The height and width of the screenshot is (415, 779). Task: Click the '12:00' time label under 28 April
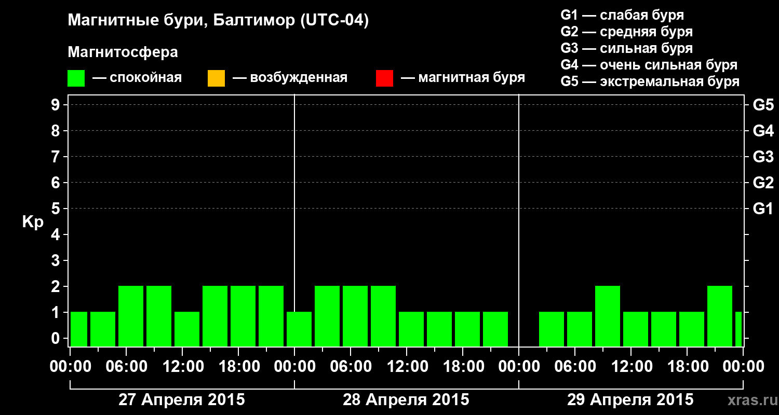tap(407, 367)
